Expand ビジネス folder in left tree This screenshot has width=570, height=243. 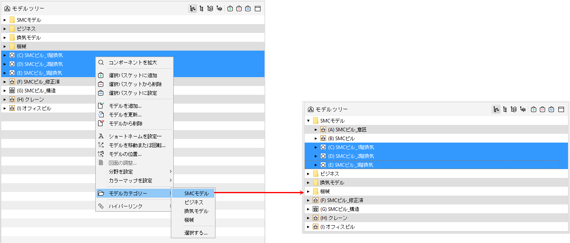point(5,29)
